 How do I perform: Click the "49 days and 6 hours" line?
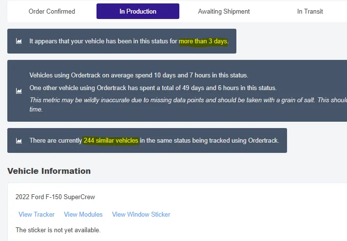point(153,88)
